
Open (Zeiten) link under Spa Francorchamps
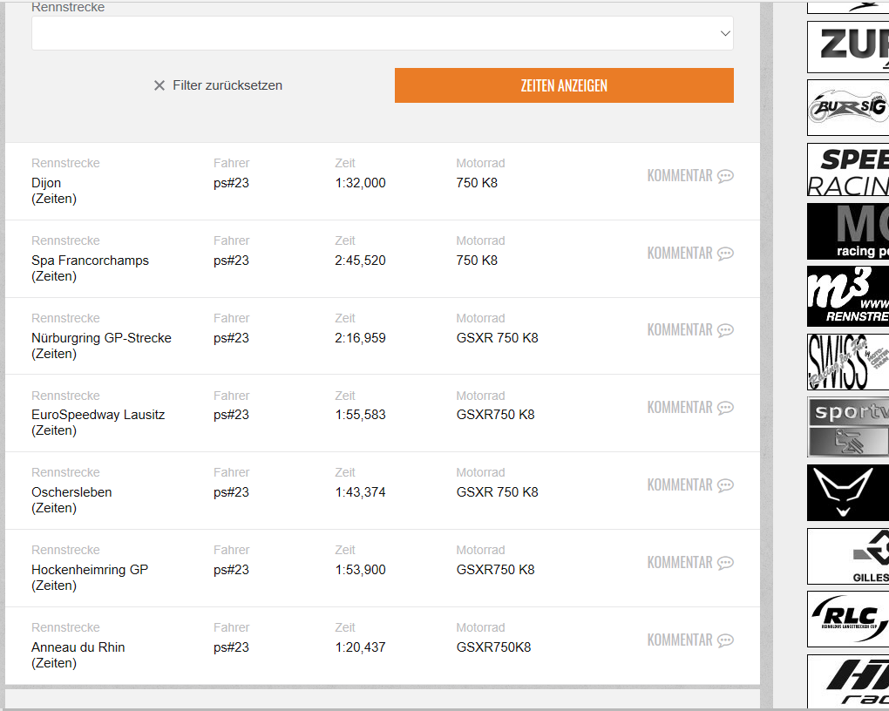[x=54, y=276]
